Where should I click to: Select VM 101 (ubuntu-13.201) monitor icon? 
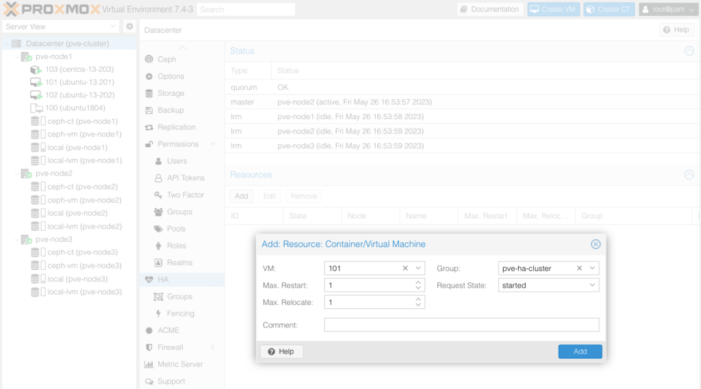point(36,82)
